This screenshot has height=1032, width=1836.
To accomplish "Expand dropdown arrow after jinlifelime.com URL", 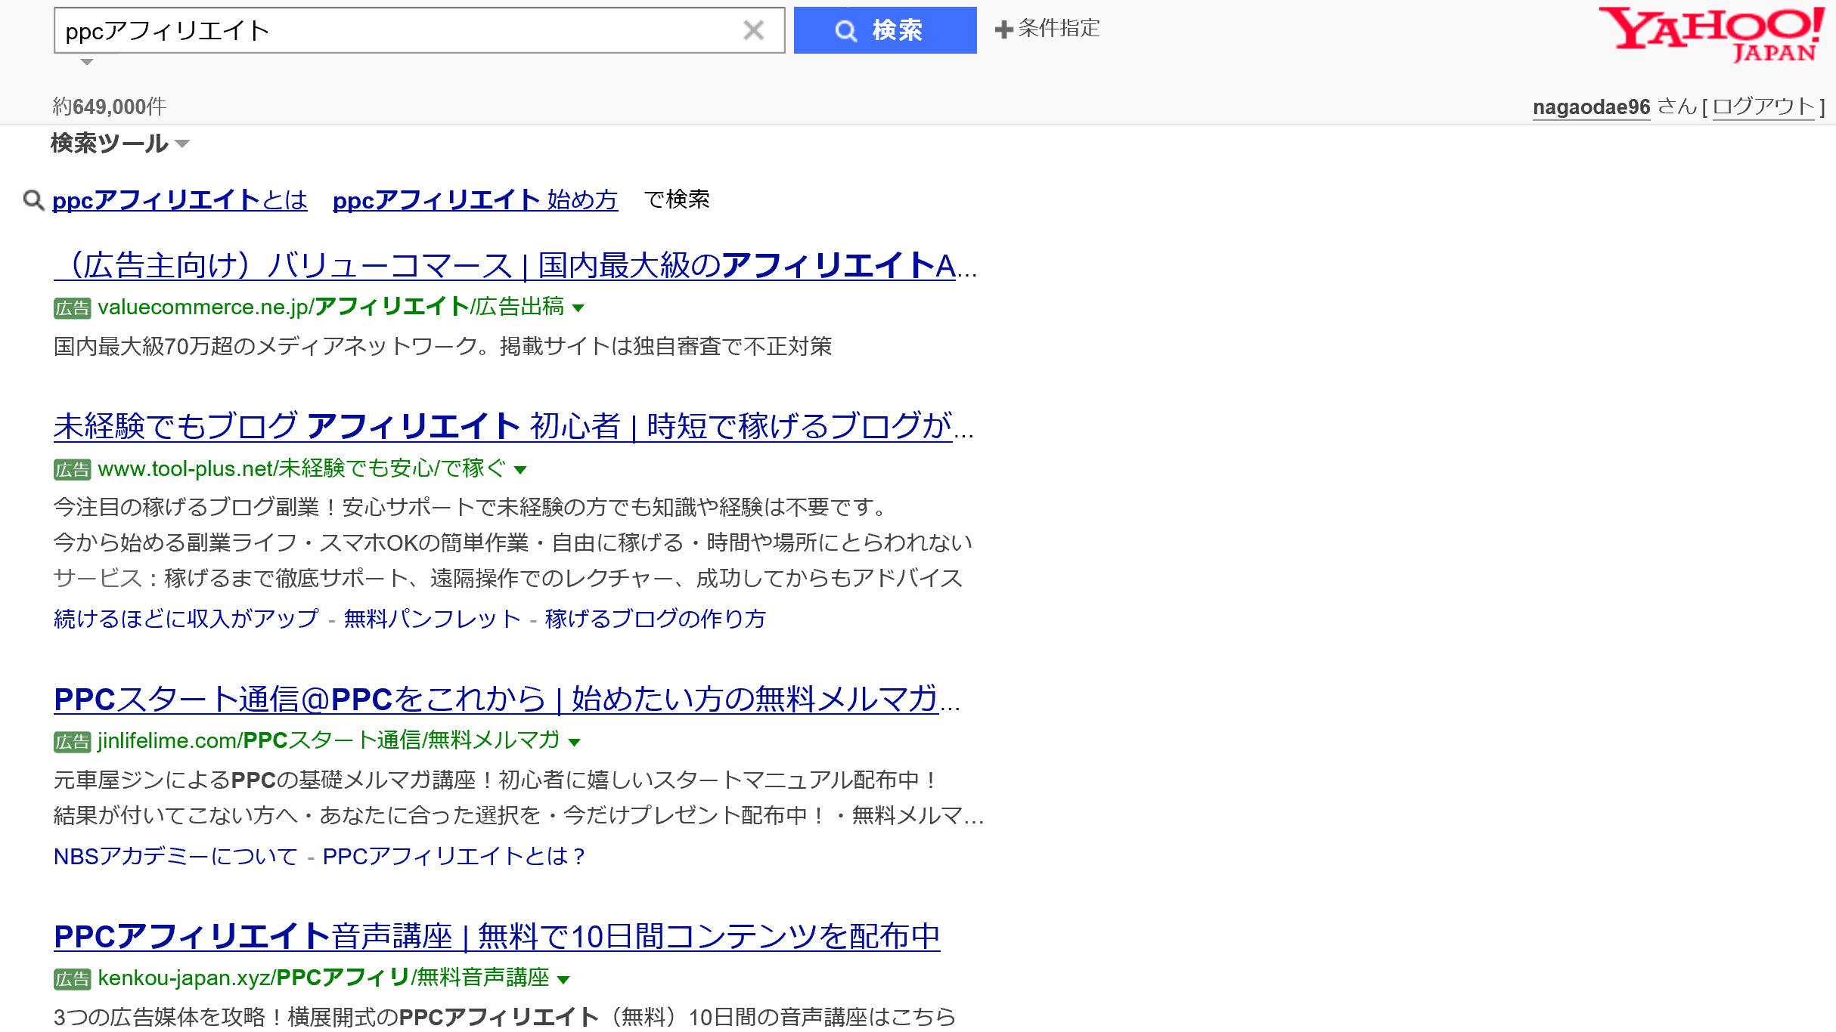I will pos(575,742).
